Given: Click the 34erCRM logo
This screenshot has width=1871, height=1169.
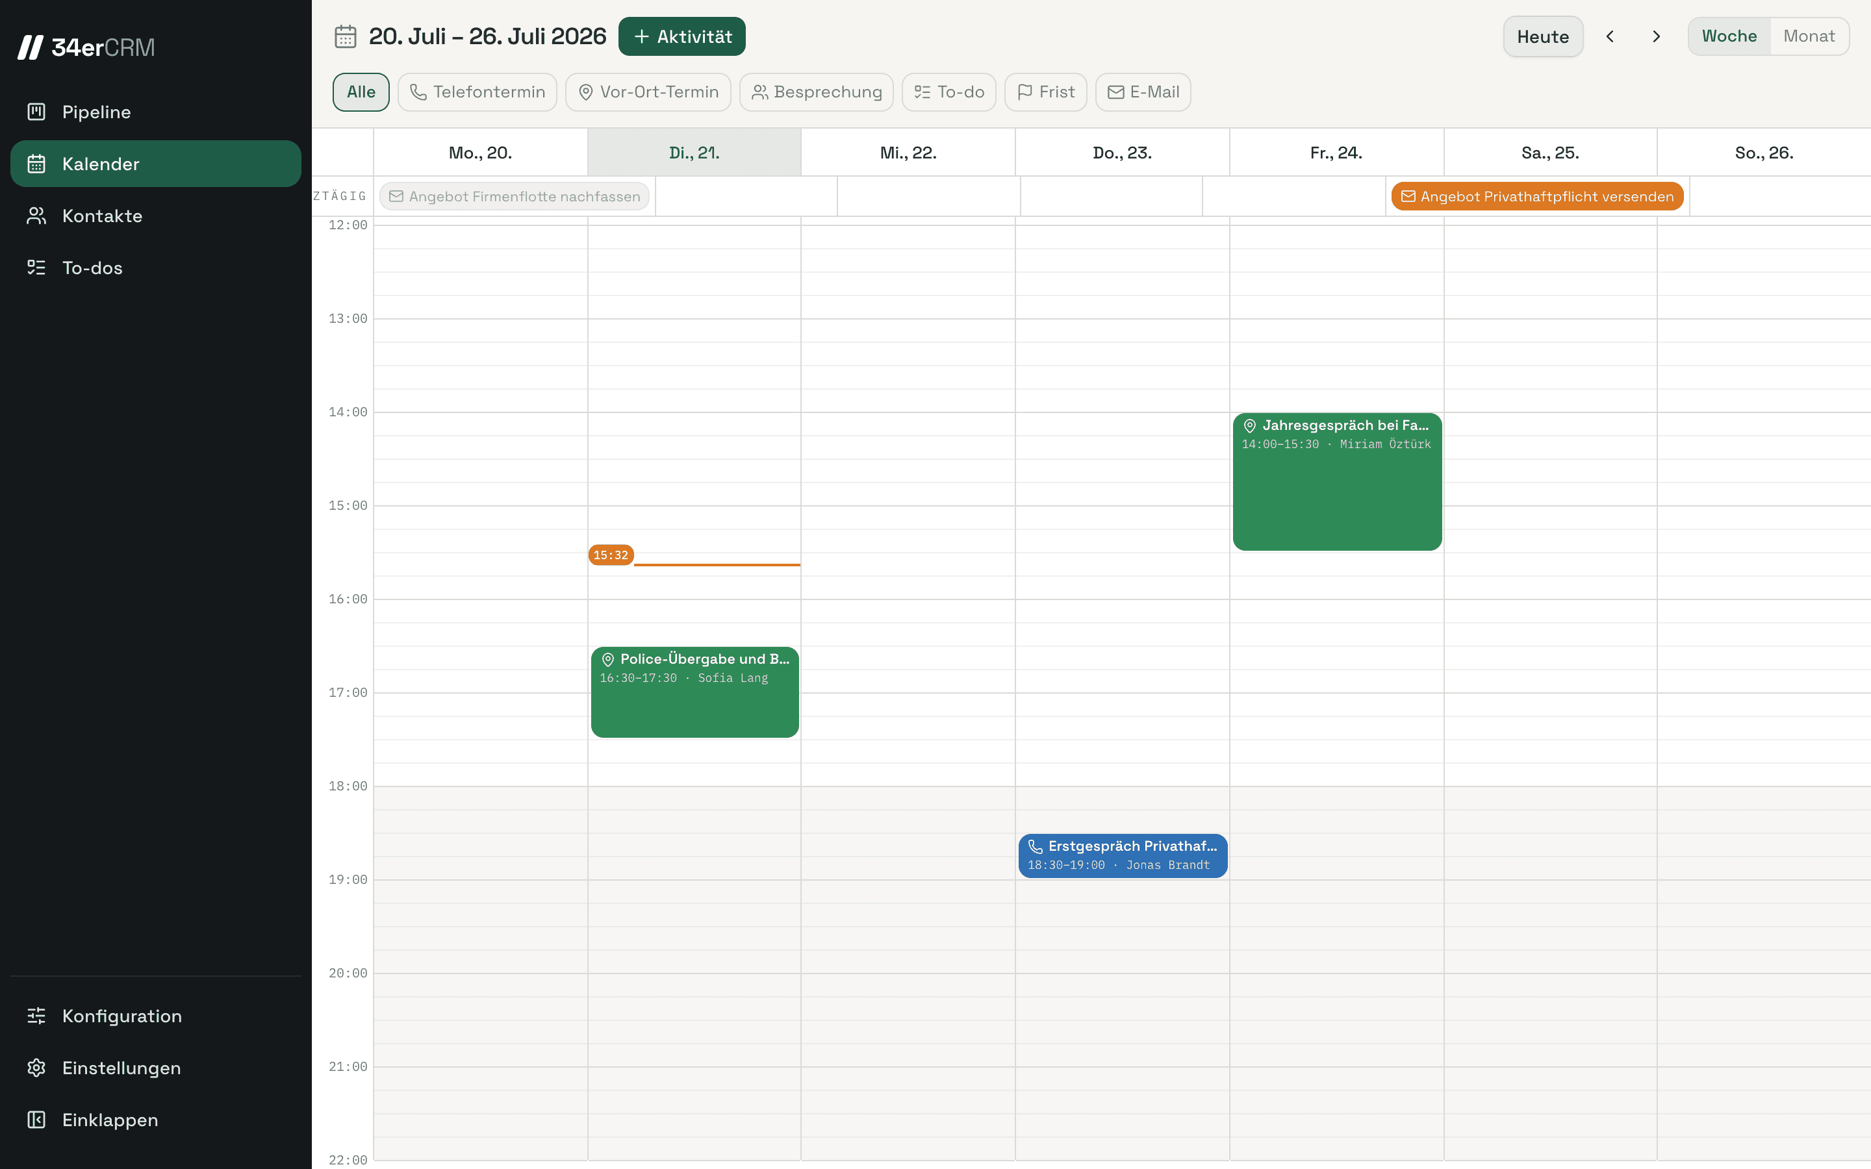Looking at the screenshot, I should pyautogui.click(x=86, y=47).
